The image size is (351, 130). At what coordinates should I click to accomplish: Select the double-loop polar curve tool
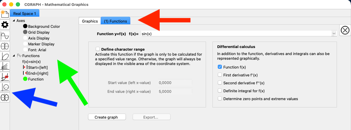(5, 46)
